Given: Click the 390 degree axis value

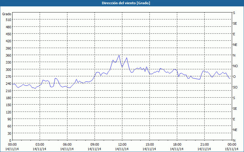Looking at the screenshot, I should point(9,48).
